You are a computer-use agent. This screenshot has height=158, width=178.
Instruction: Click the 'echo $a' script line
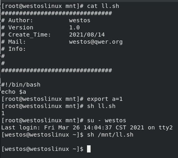14,92
